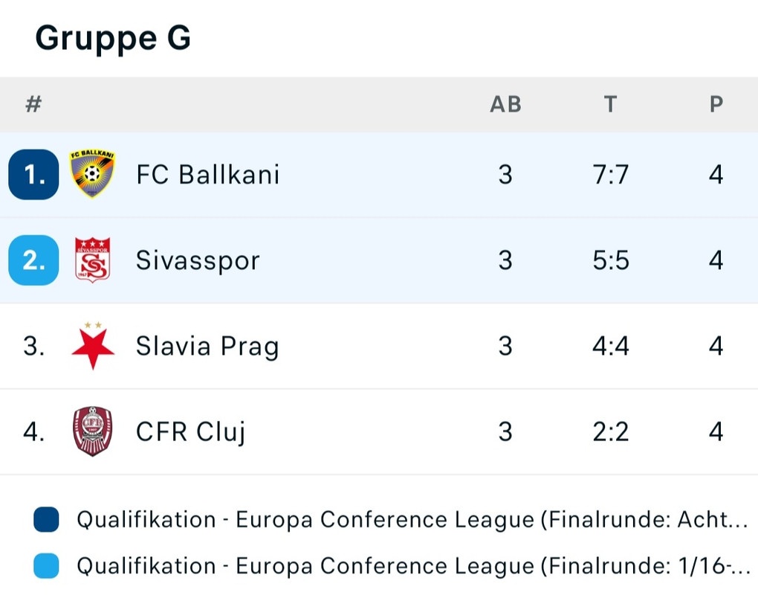Click the P points column header
Image resolution: width=758 pixels, height=595 pixels.
tap(716, 104)
